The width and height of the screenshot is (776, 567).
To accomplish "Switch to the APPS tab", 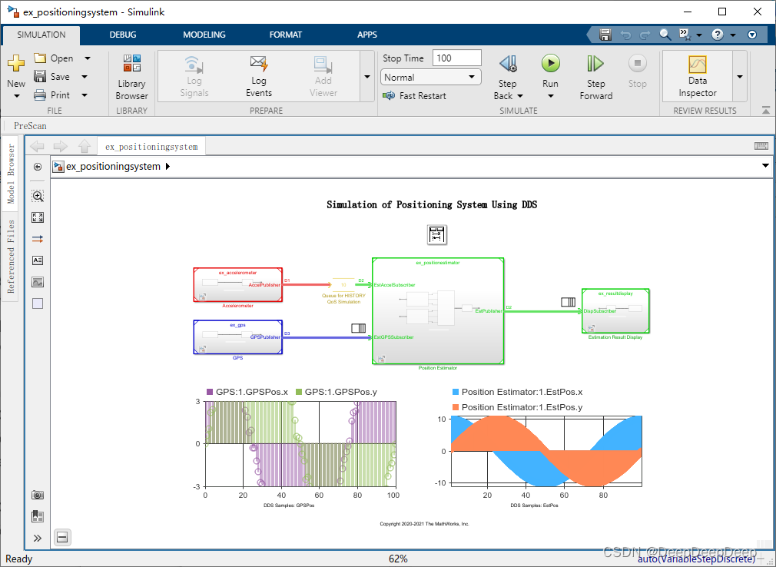I will 367,35.
